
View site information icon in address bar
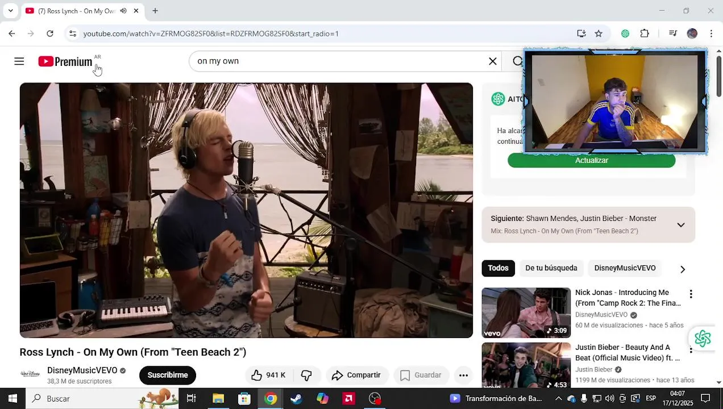click(x=73, y=34)
